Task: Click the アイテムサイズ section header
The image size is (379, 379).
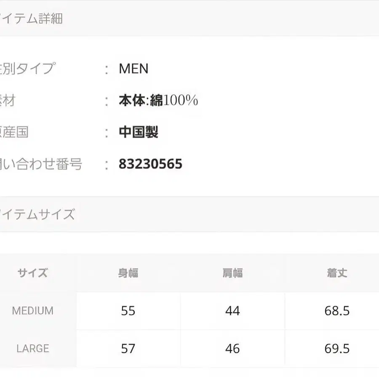Action: click(38, 214)
